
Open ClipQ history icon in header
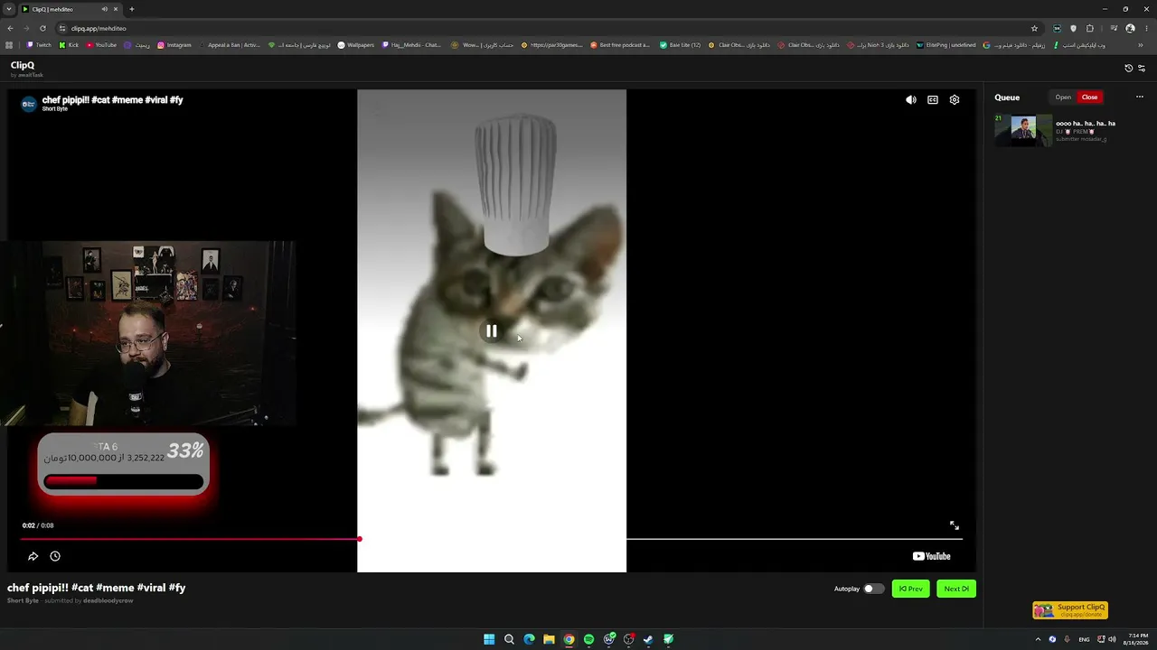(x=1128, y=68)
